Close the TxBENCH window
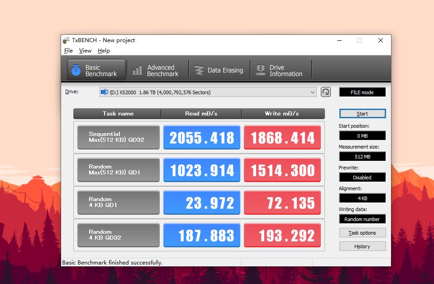This screenshot has width=434, height=284. pyautogui.click(x=381, y=40)
